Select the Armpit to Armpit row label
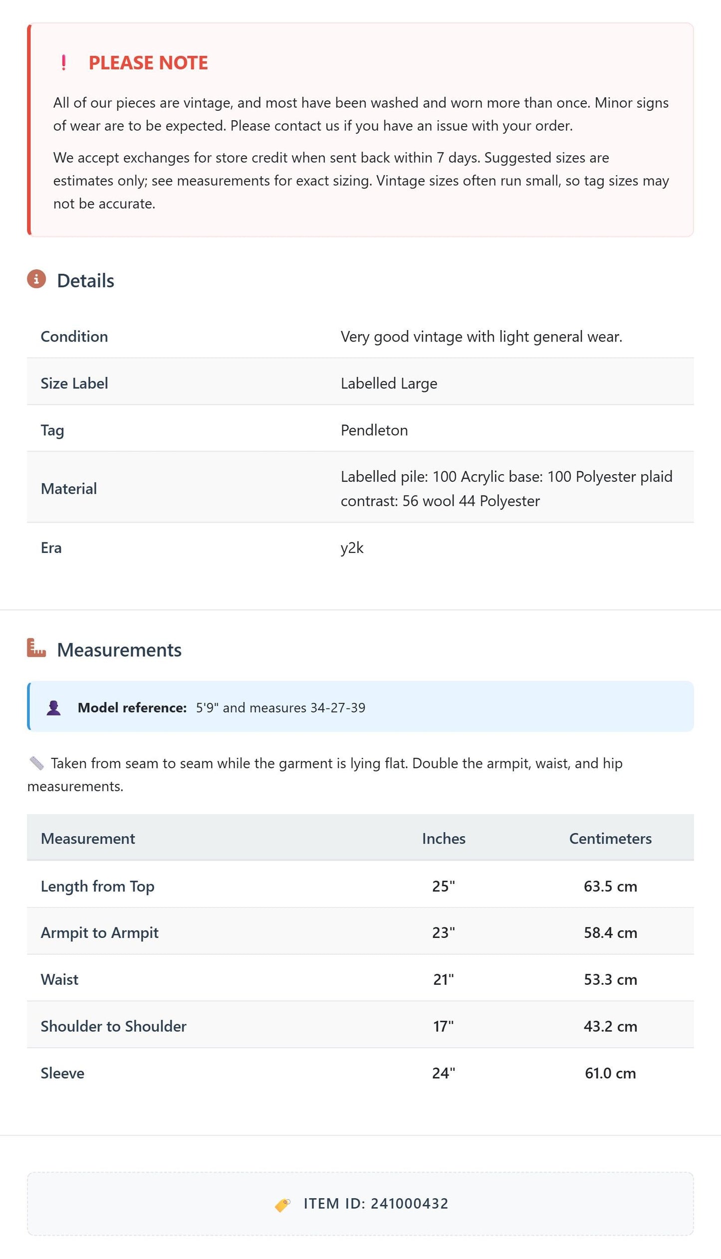The height and width of the screenshot is (1259, 721). (99, 933)
